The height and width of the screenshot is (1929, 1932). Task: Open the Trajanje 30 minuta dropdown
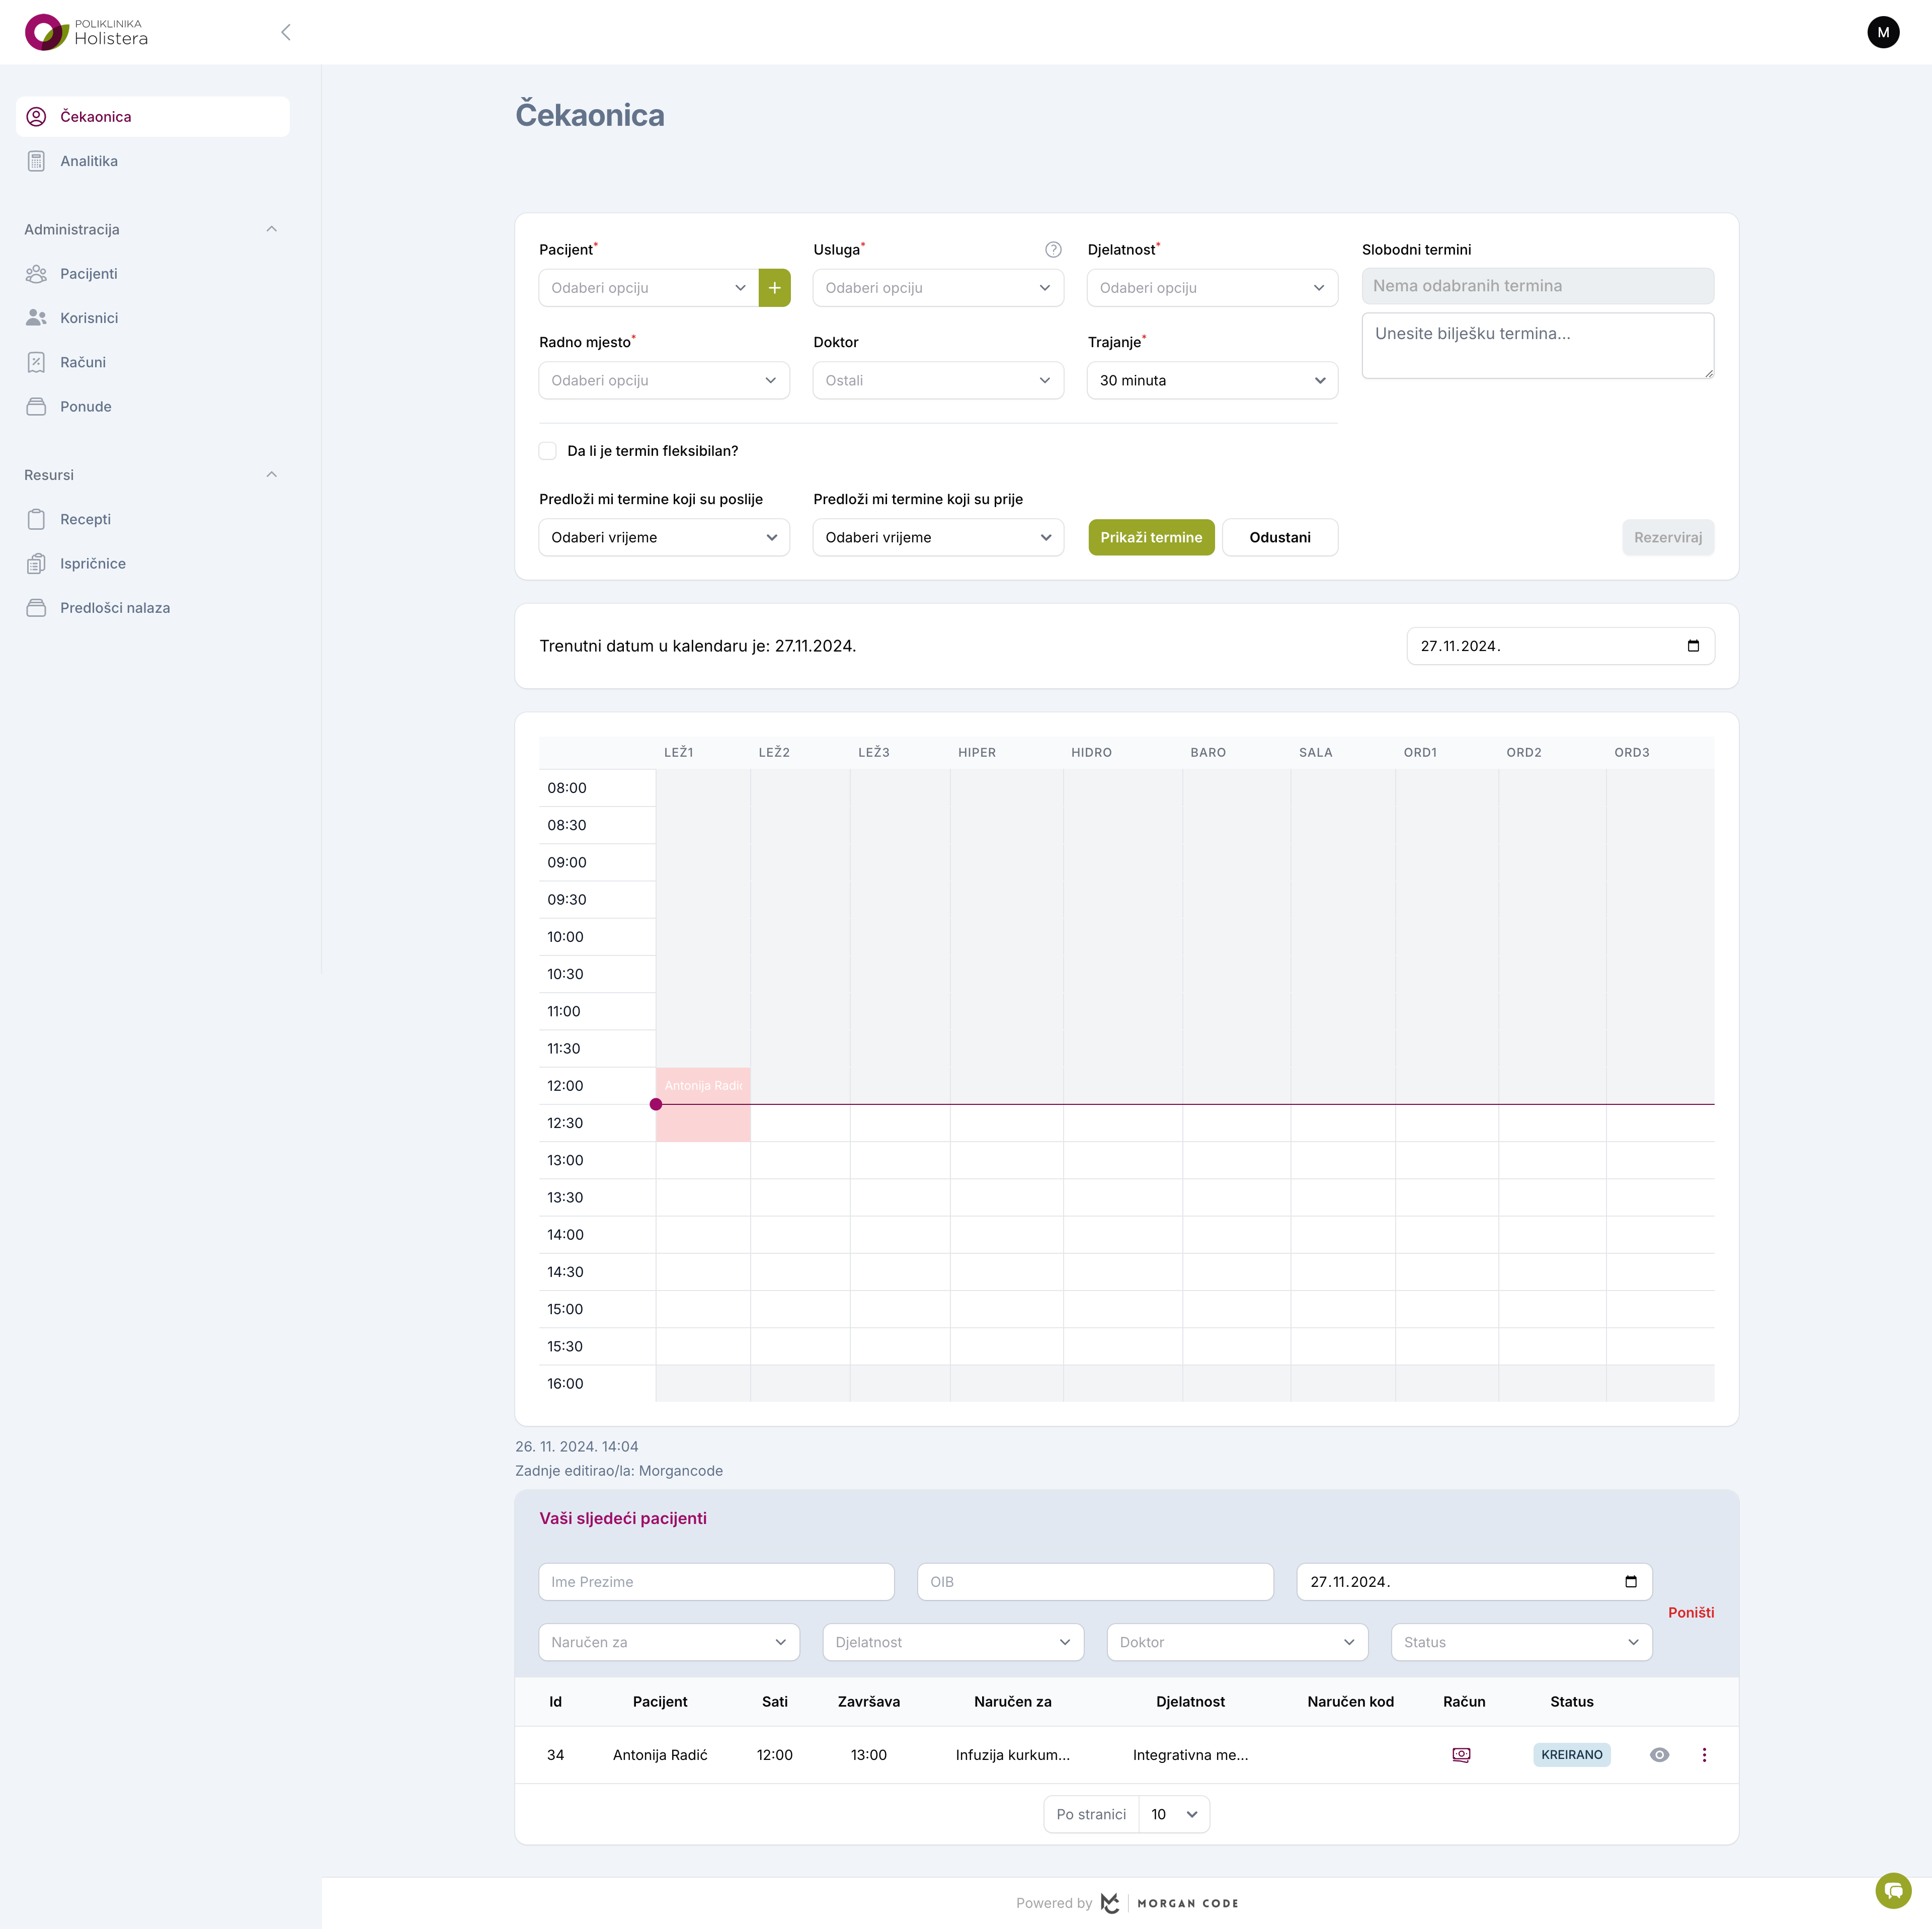click(x=1212, y=381)
